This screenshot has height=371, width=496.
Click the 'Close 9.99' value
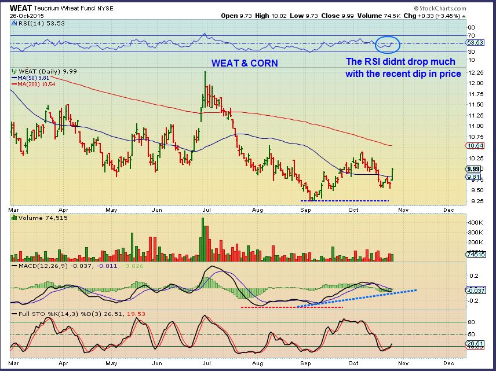337,16
